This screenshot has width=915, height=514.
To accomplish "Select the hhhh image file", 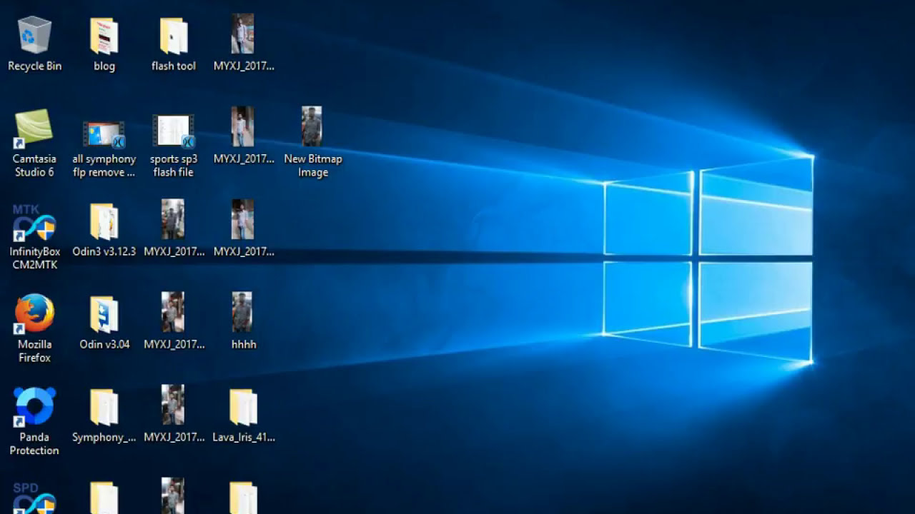I will pos(243,312).
